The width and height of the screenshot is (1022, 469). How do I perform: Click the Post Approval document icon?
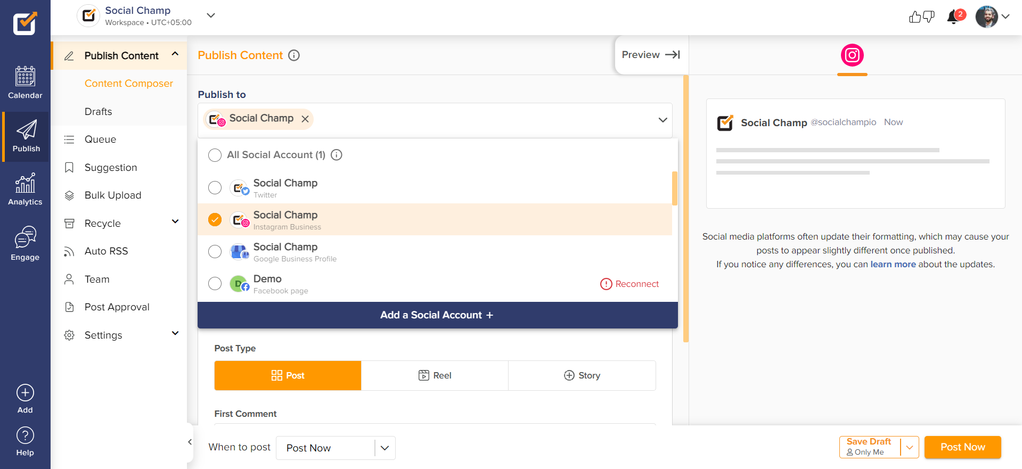pyautogui.click(x=69, y=307)
